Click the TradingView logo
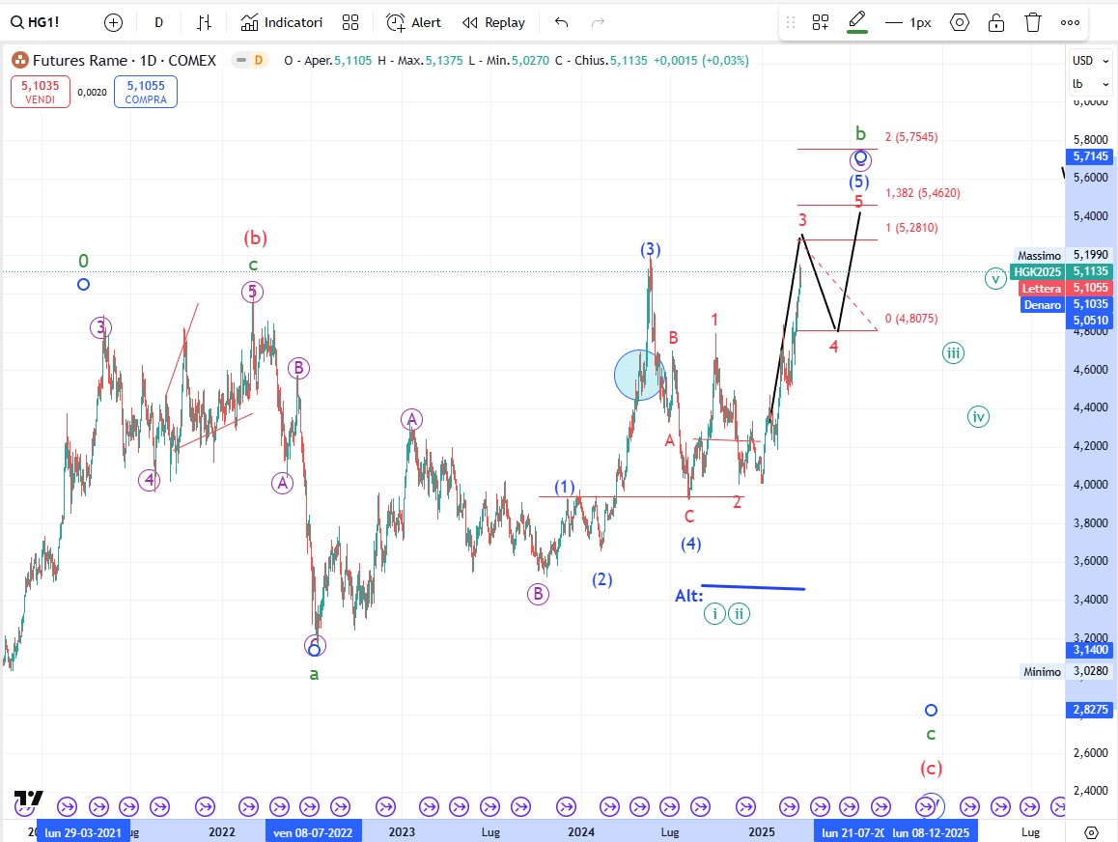1118x842 pixels. coord(29,798)
